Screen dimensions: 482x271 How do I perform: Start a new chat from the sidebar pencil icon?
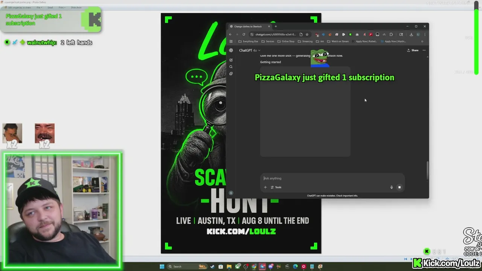[x=231, y=60]
